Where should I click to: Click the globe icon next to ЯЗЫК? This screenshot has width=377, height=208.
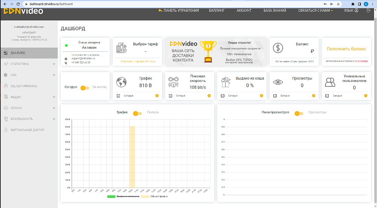(x=356, y=10)
